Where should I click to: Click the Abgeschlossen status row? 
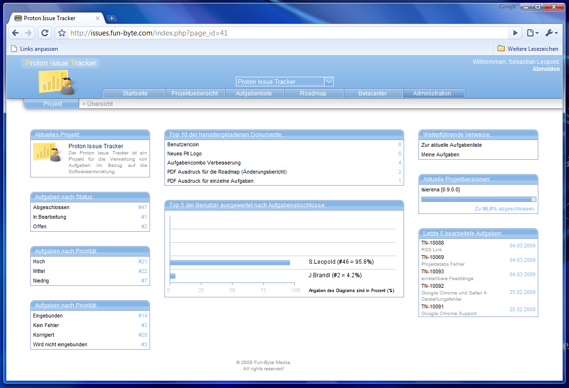click(x=90, y=207)
